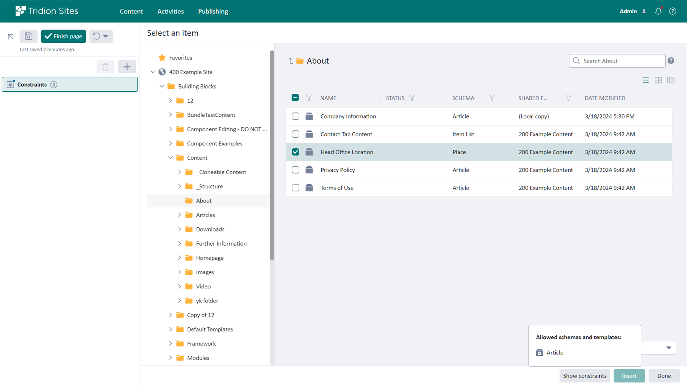
Task: Select the Constraints region item
Action: (70, 84)
